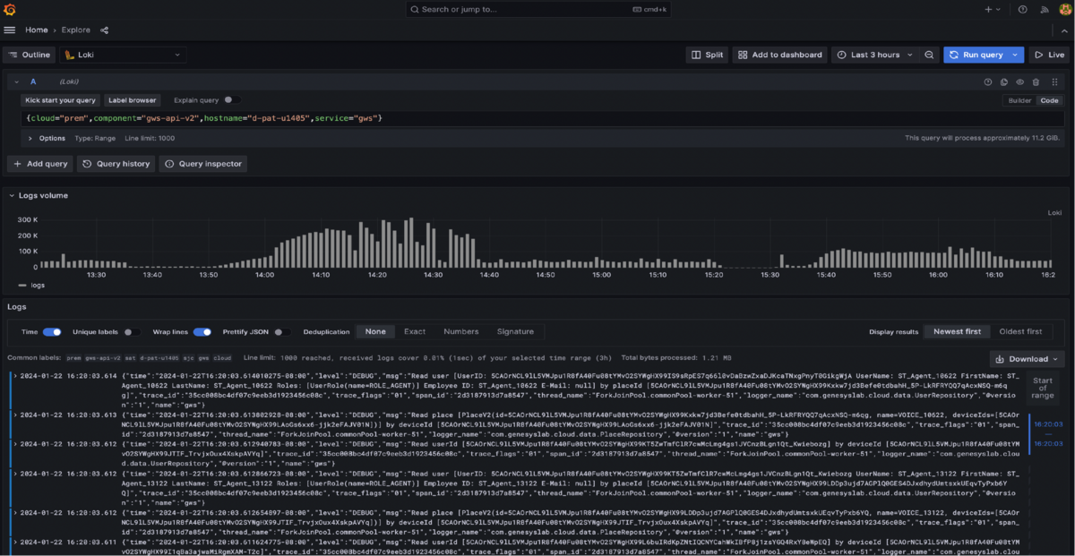Click the zoom out time range icon
This screenshot has height=556, width=1075.
[930, 55]
